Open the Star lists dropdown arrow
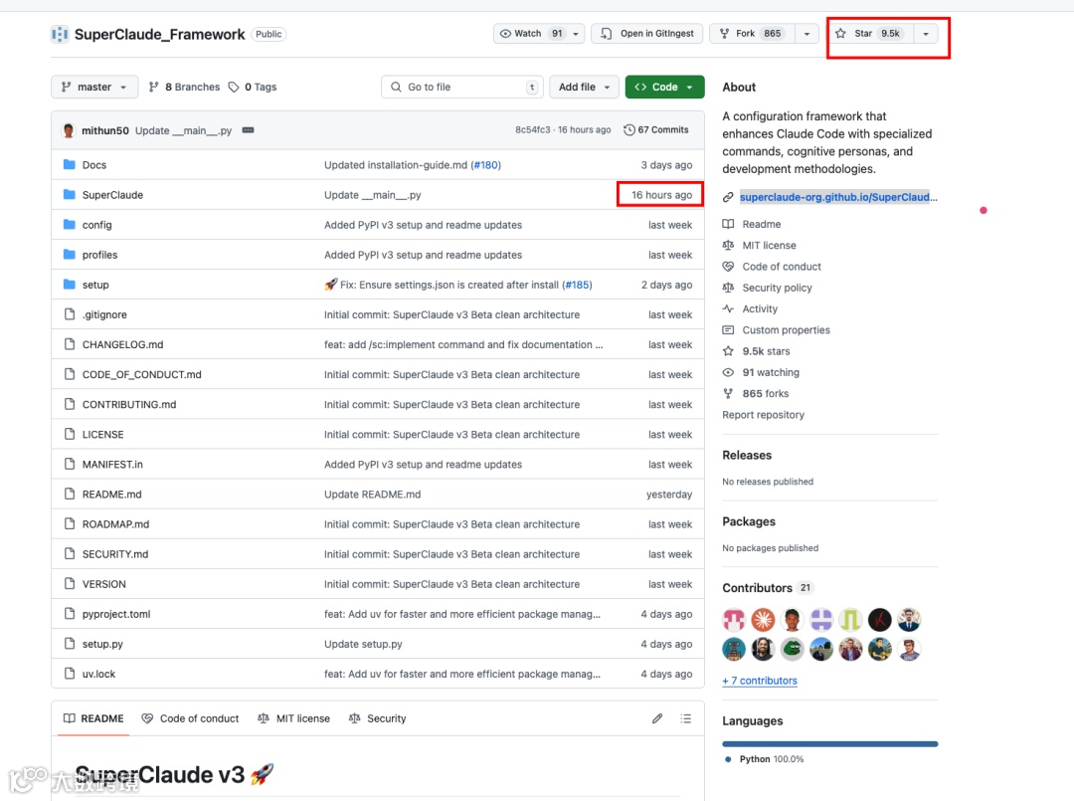This screenshot has height=801, width=1074. coord(926,34)
